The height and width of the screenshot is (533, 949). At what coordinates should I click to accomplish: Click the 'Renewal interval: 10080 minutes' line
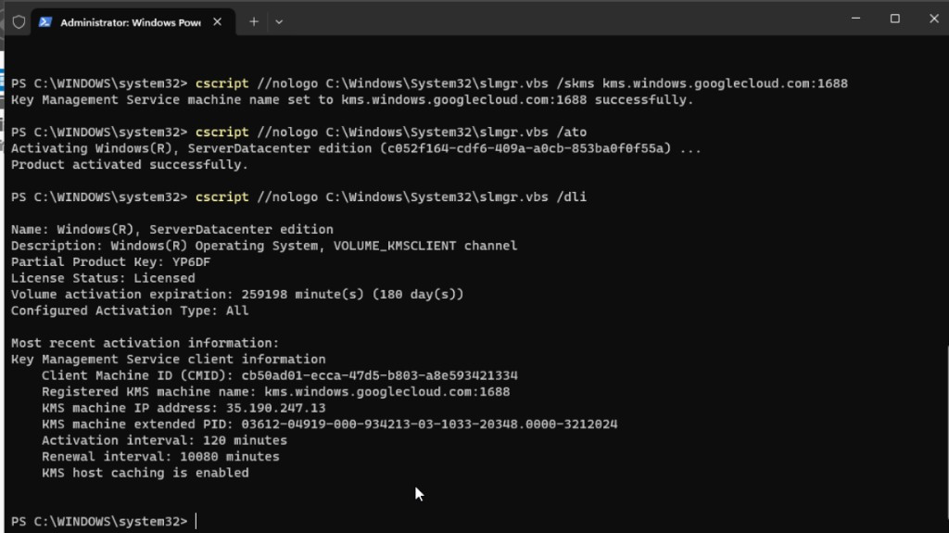point(160,457)
